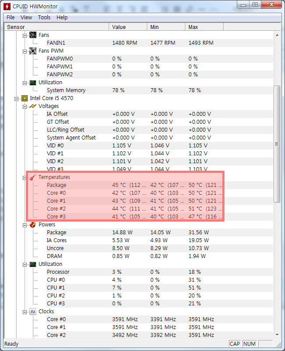Click the Intel Core i5 4570 chip icon
The image size is (285, 351).
[25, 98]
